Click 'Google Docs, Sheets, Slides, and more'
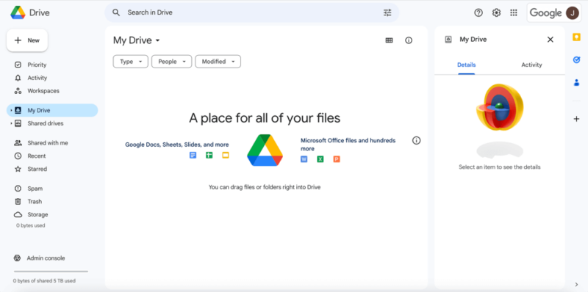Screen dimensions: 588x292 pos(177,145)
